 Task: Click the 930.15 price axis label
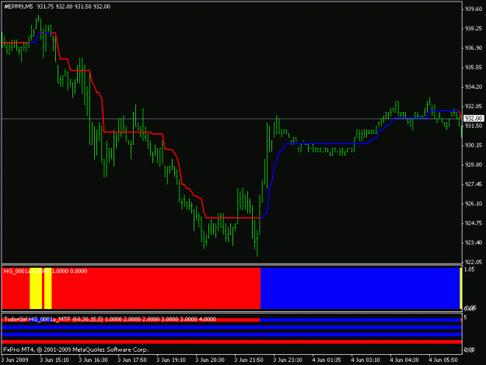[x=474, y=146]
